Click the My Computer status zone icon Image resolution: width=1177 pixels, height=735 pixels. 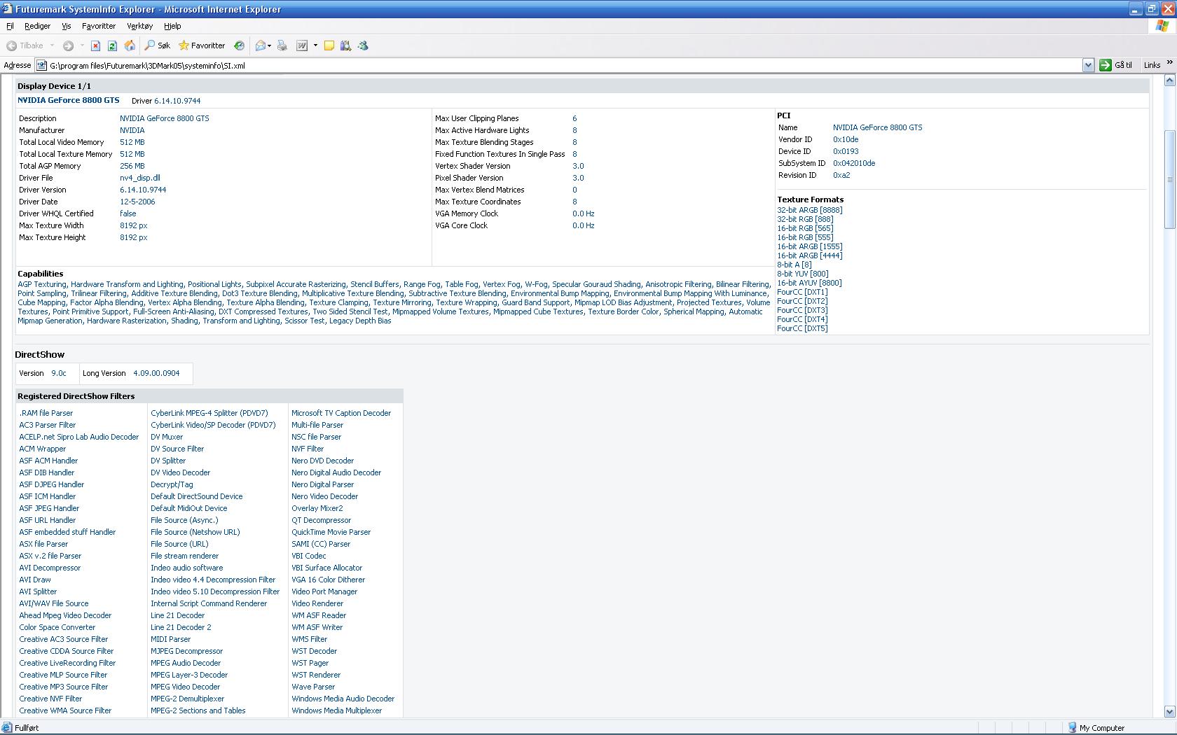tap(1072, 728)
